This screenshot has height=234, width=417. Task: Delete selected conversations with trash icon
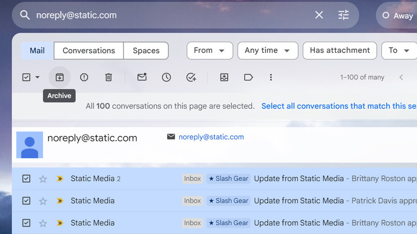[109, 77]
